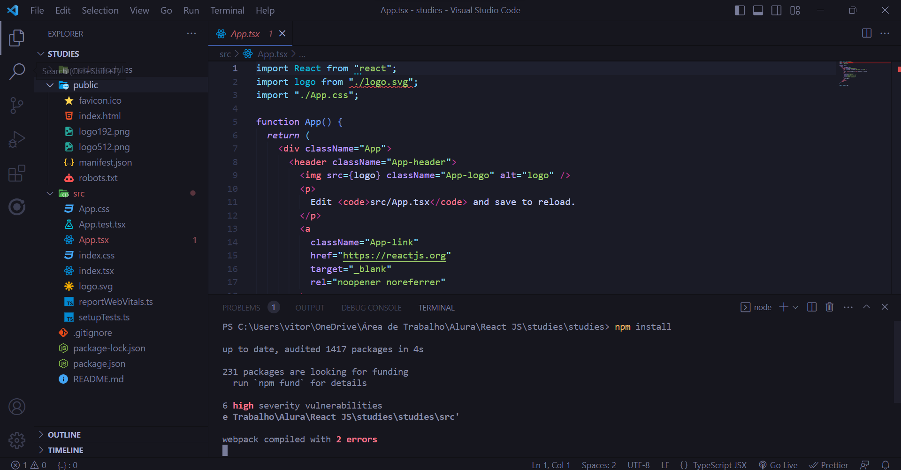Open reportWebVitals.ts file

tap(121, 302)
